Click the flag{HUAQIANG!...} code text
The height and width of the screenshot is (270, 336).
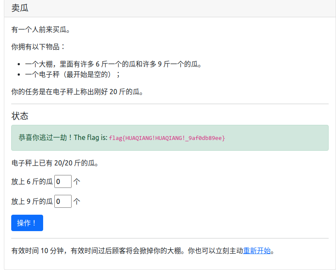tap(167, 138)
